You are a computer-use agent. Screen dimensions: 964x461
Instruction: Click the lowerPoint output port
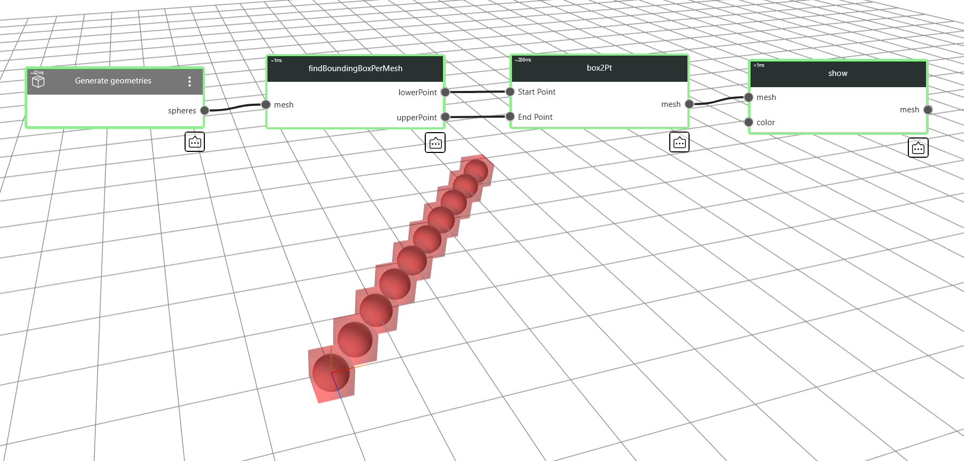pyautogui.click(x=445, y=92)
